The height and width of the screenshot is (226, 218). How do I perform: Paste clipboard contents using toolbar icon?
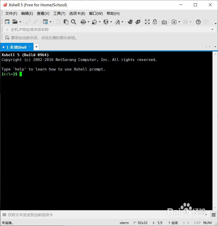pos(66,22)
